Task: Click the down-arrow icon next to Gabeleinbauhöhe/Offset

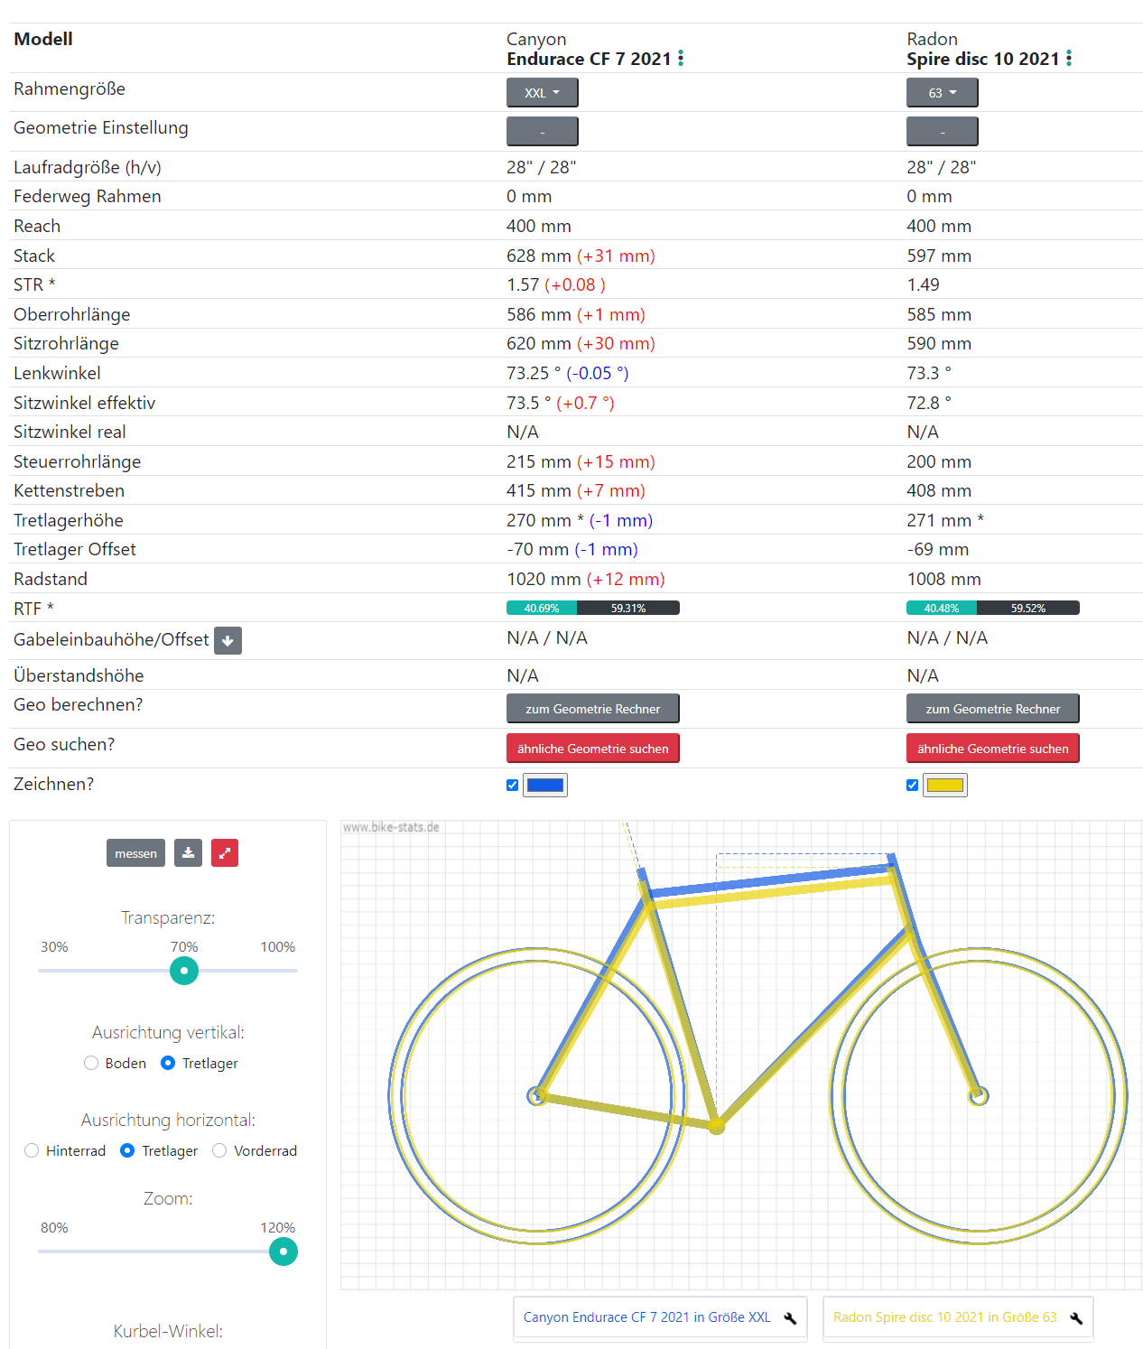Action: 228,640
